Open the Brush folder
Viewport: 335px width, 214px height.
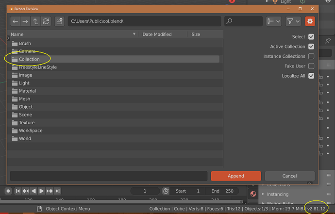115,43
